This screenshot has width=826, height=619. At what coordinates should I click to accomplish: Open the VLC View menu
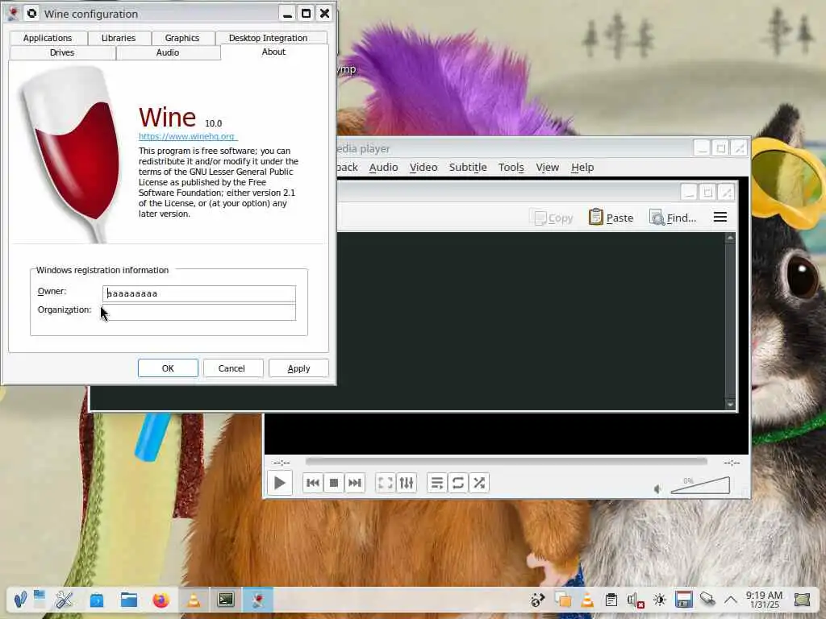[x=548, y=168]
